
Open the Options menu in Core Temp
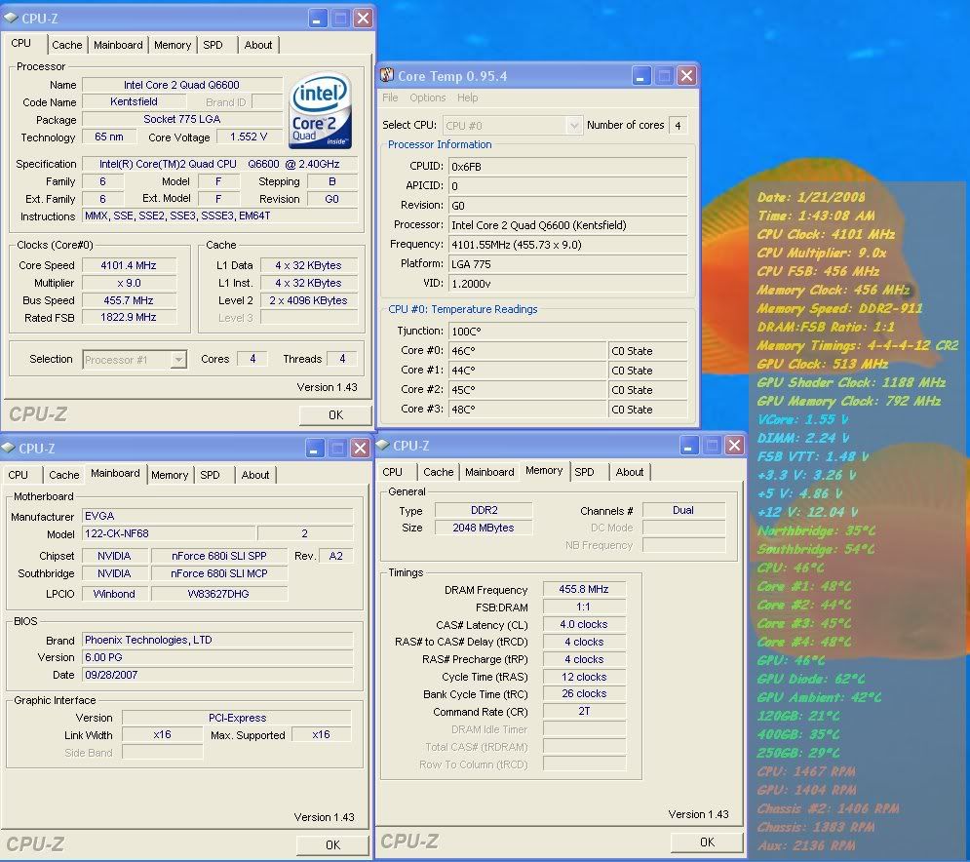(x=427, y=98)
